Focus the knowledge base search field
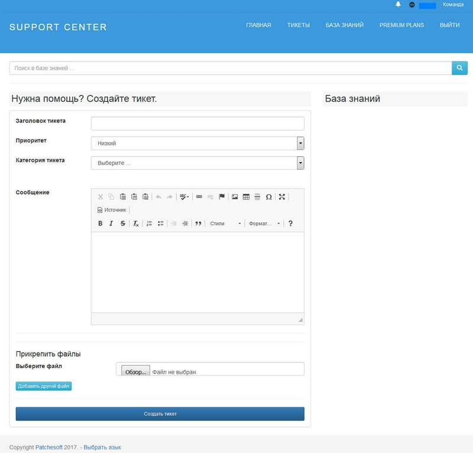This screenshot has width=473, height=453. tap(231, 68)
